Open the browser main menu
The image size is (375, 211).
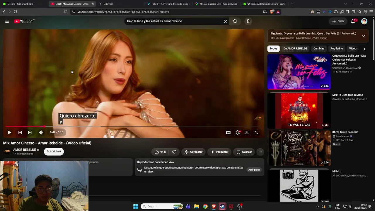(x=371, y=12)
